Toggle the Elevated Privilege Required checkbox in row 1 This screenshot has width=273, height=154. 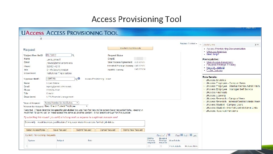point(161,146)
